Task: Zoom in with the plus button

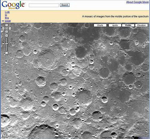Action: (x=7, y=36)
